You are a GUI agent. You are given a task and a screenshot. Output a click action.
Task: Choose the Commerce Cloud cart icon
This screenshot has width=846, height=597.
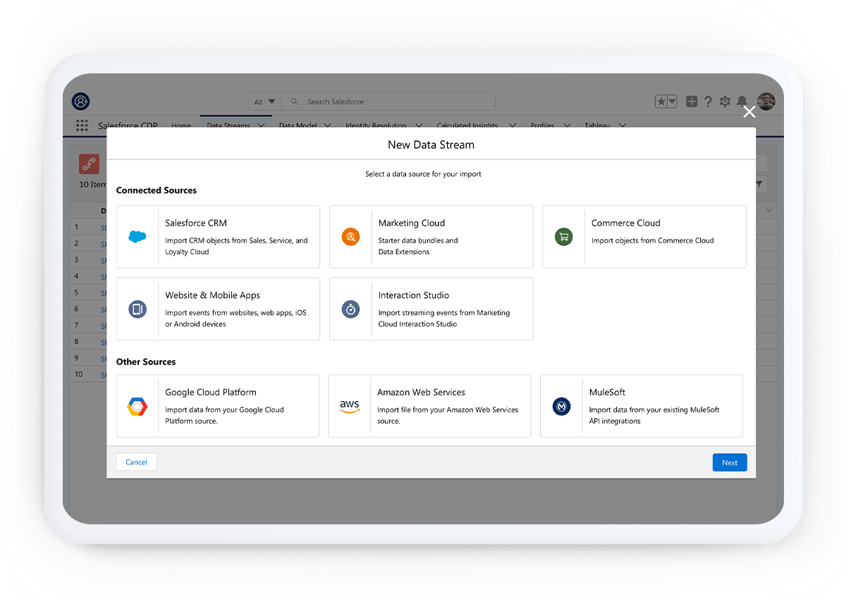[x=563, y=237]
